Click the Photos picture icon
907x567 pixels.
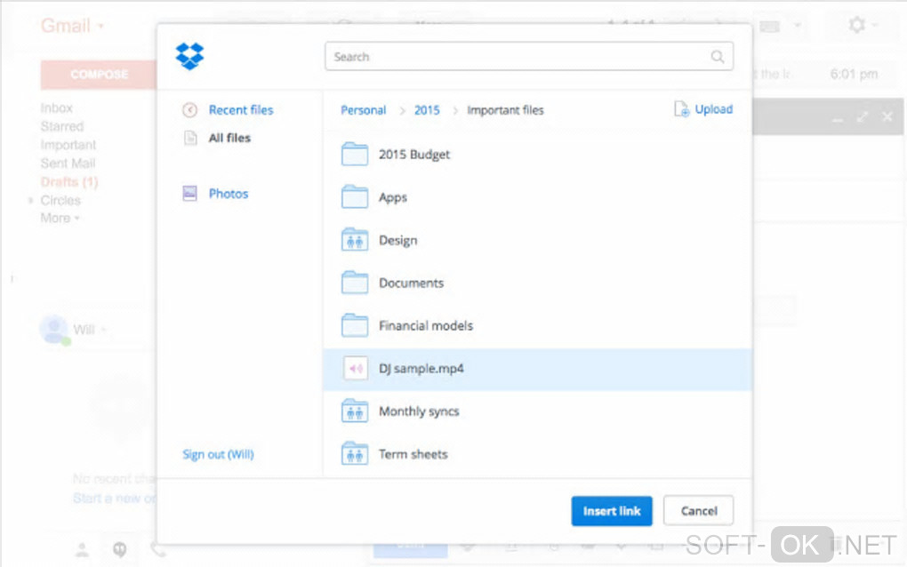point(189,193)
